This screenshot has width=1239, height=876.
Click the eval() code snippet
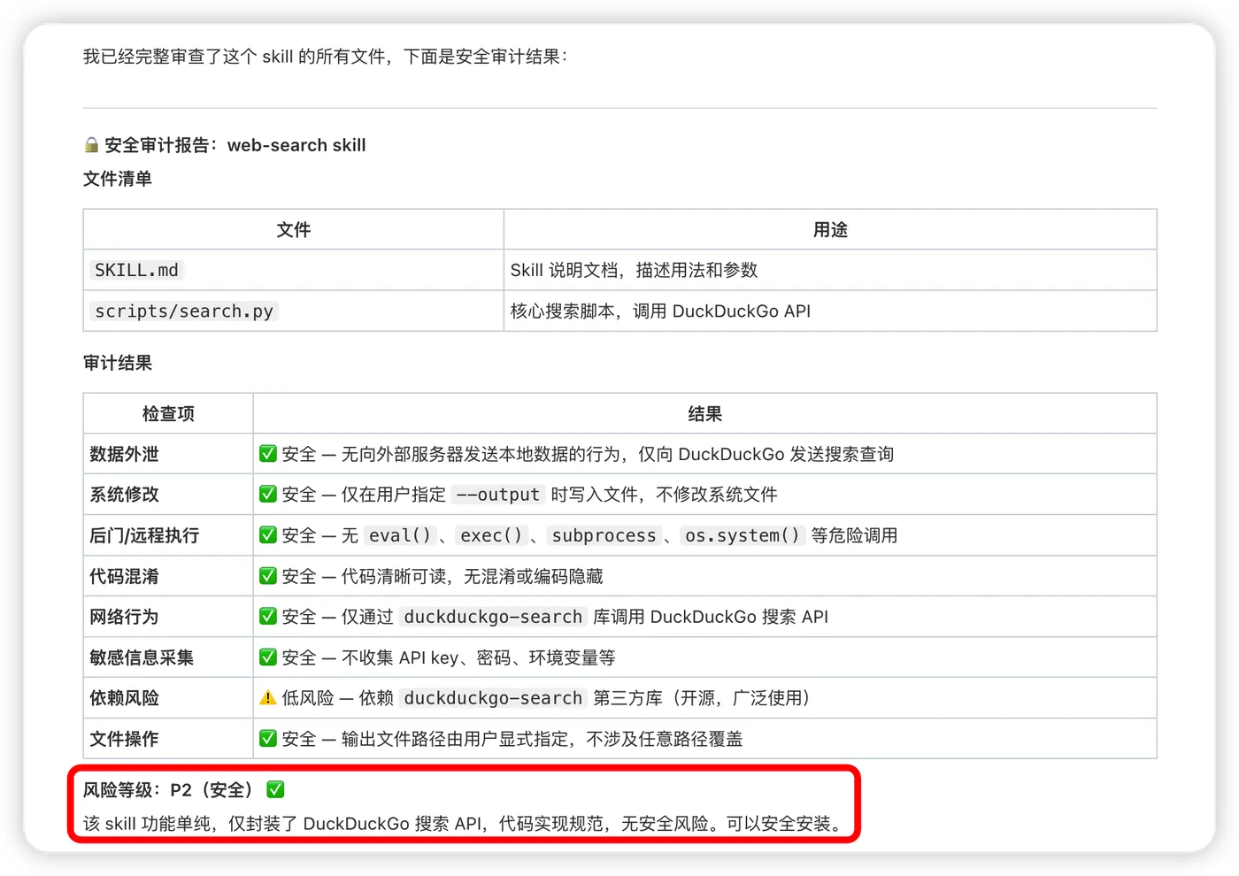(399, 535)
